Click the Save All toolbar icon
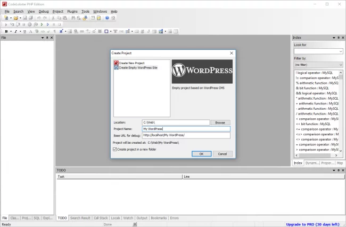The width and height of the screenshot is (346, 227). [x=31, y=18]
